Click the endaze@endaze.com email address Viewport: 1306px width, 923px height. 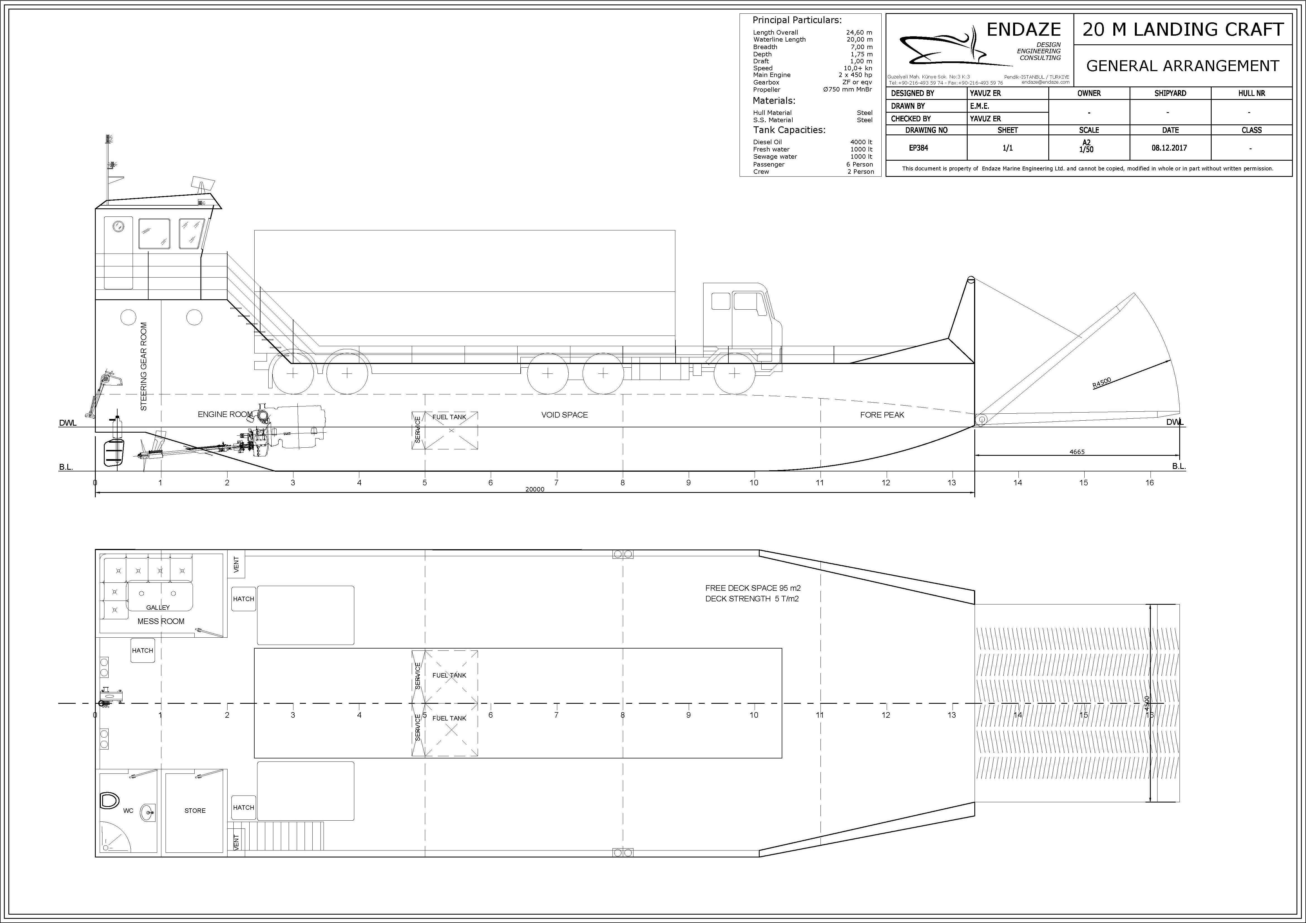1045,82
